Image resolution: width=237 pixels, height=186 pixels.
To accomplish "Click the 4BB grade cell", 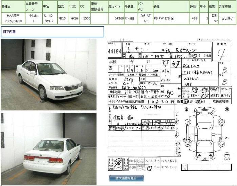I will pyautogui.click(x=195, y=18).
